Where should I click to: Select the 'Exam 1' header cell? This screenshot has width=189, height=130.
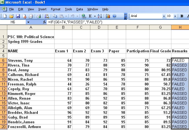point(63,51)
